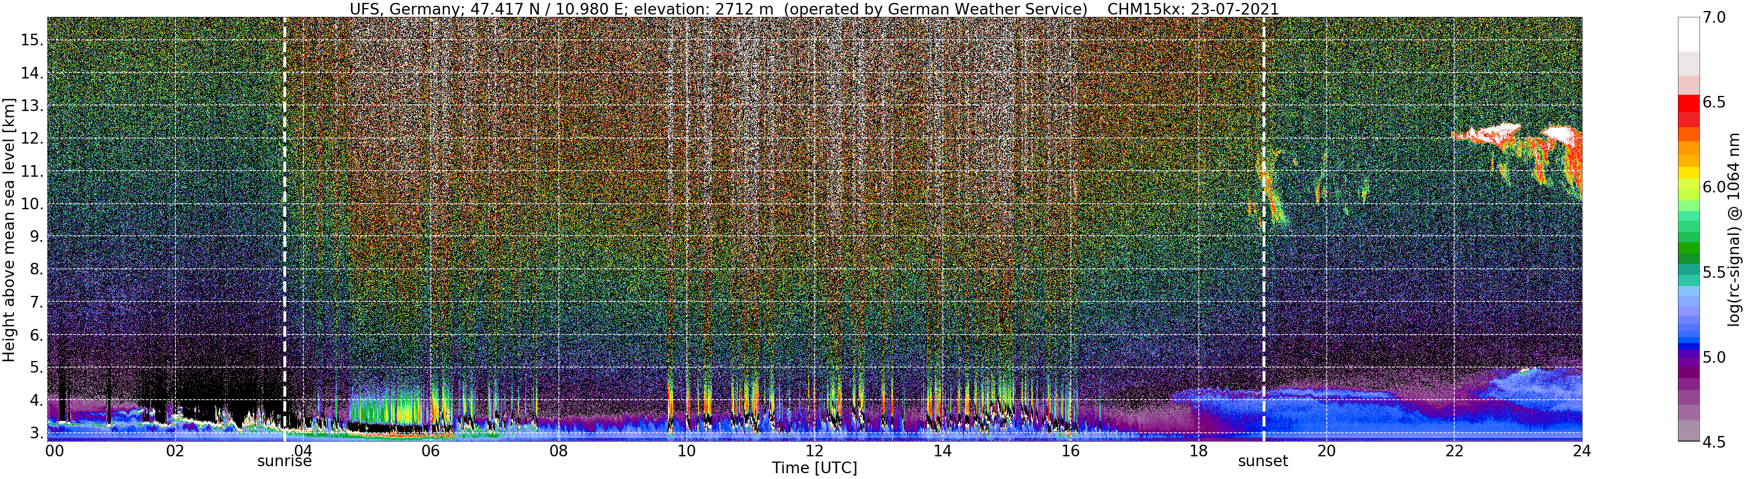Click the '02' time axis tick label

175,451
